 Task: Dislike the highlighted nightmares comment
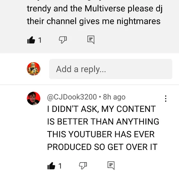pyautogui.click(x=63, y=40)
